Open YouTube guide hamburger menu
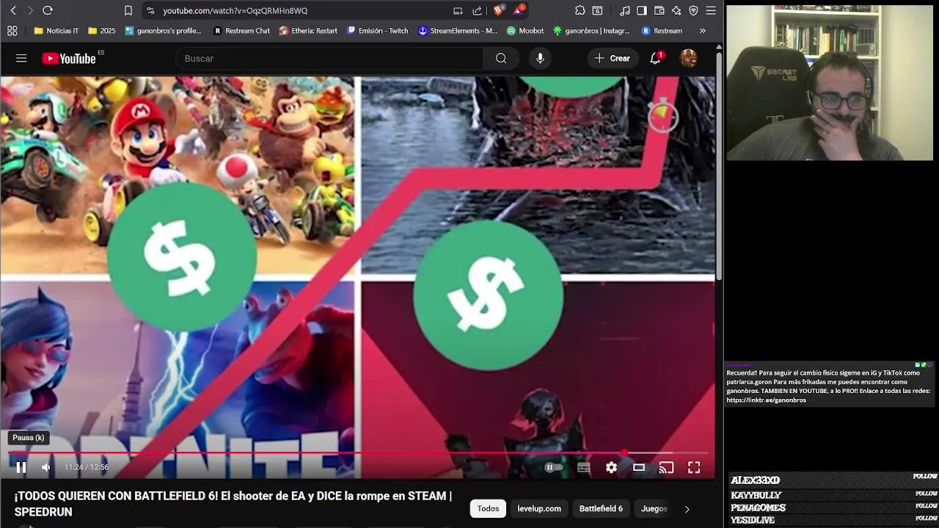 (21, 58)
